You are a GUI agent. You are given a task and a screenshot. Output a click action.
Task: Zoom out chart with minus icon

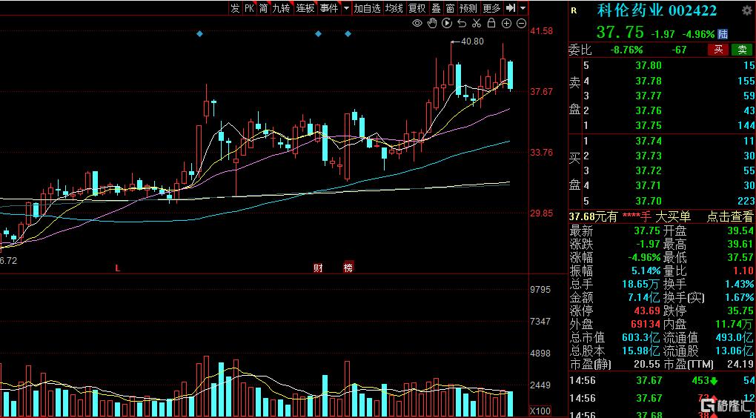(521, 23)
